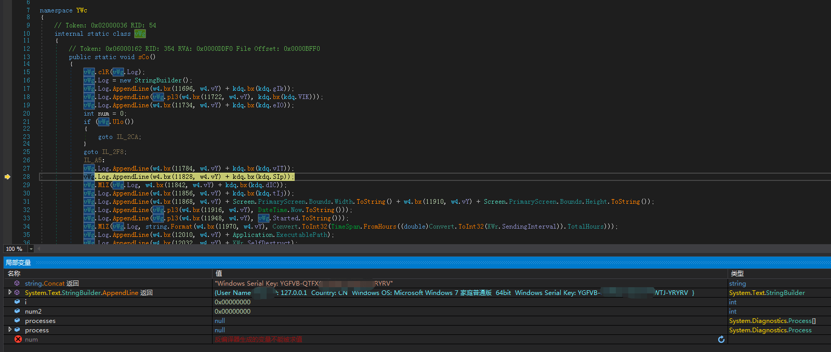Click the horizontal scrollbar left arrow

click(38, 249)
